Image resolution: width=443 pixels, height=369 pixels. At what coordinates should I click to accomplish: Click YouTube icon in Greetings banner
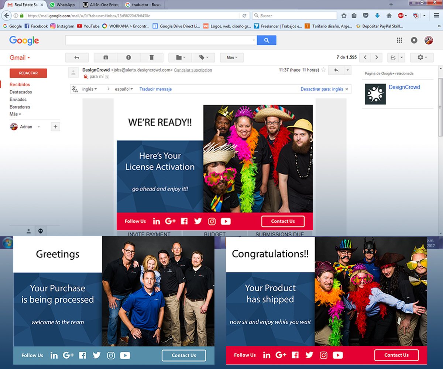click(125, 355)
